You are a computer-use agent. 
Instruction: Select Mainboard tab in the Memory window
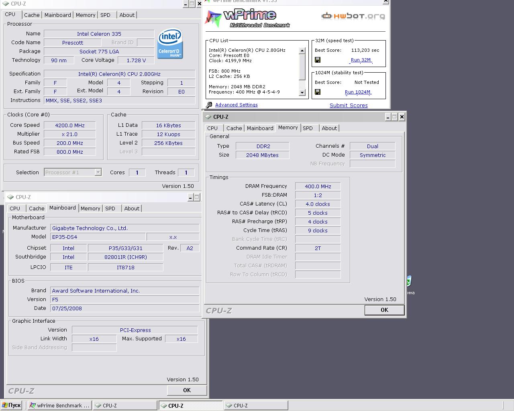point(260,128)
